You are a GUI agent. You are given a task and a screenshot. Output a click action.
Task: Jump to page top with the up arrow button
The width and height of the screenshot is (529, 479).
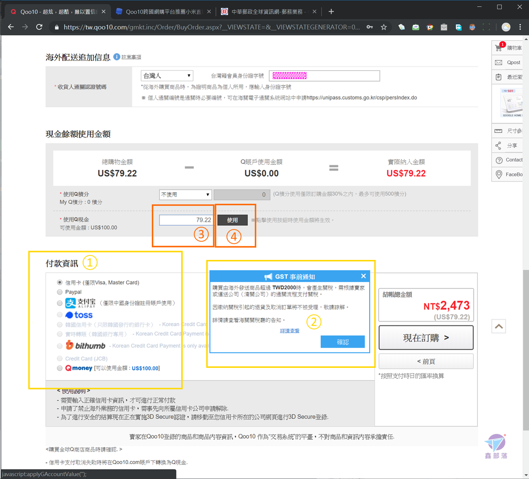[x=499, y=326]
